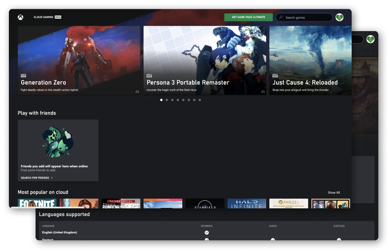Open profile avatar in front window
This screenshot has width=389, height=251.
(x=339, y=17)
